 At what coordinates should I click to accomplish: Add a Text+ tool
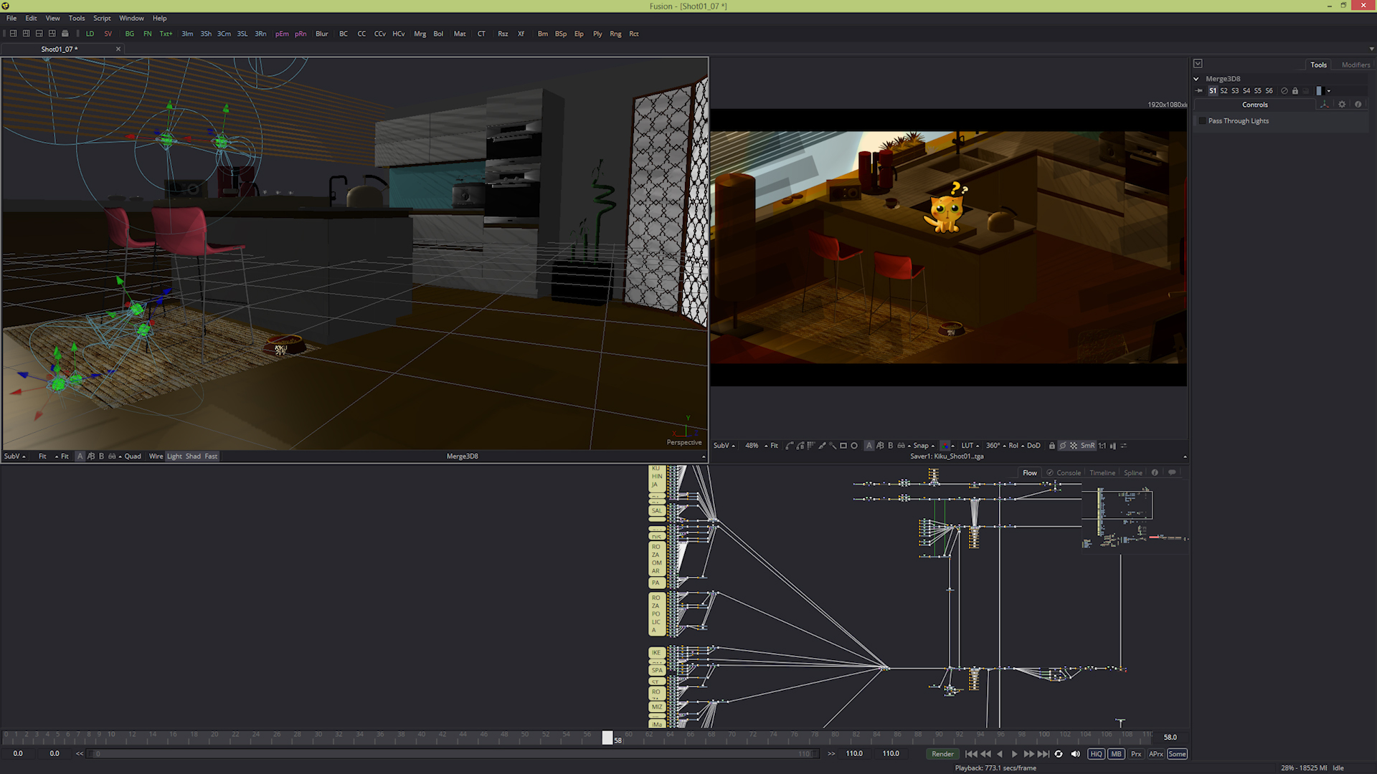click(166, 34)
